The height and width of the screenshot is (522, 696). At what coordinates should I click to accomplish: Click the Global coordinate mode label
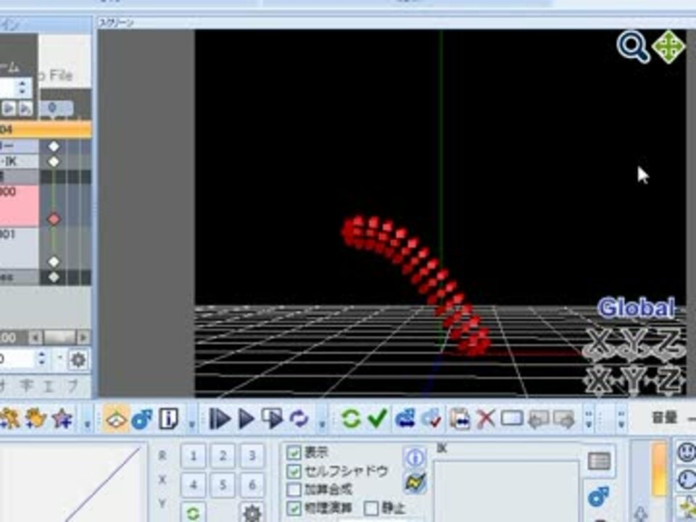pos(636,308)
